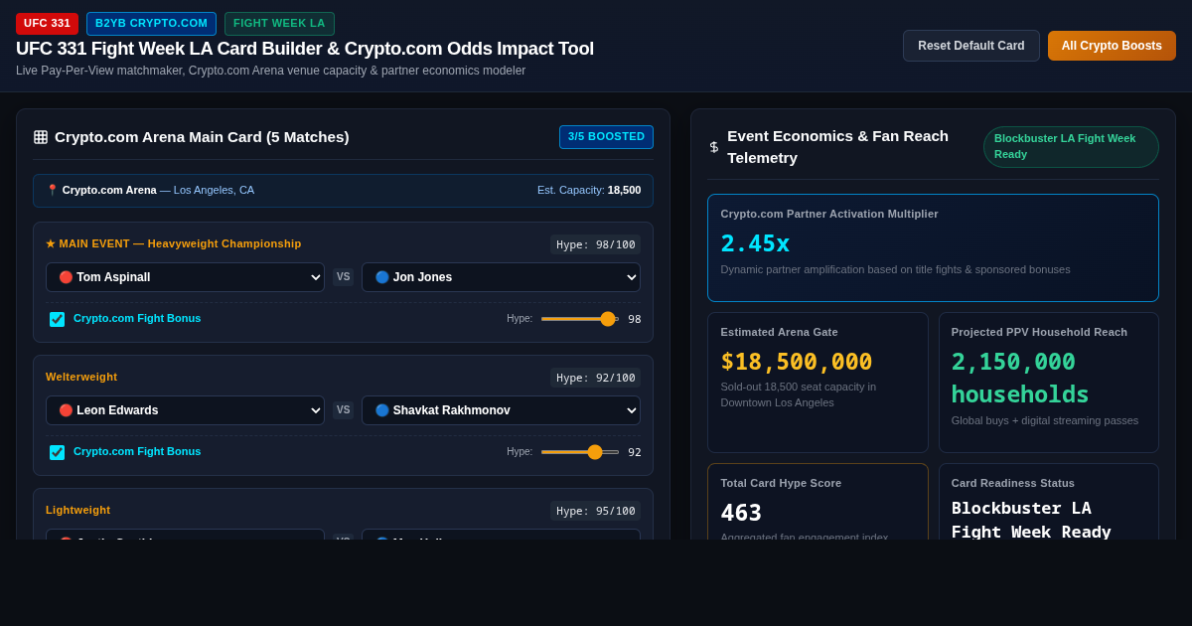The image size is (1192, 626).
Task: Open the Shavkat Rakhmonov fighter dropdown
Action: click(501, 410)
